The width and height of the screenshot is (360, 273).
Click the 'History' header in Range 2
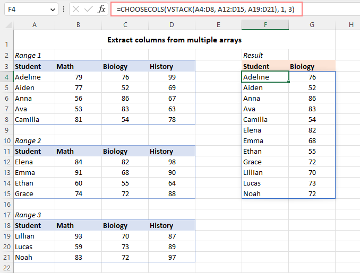click(x=172, y=151)
